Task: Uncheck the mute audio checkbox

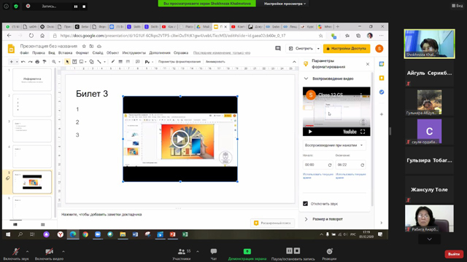Action: point(305,204)
